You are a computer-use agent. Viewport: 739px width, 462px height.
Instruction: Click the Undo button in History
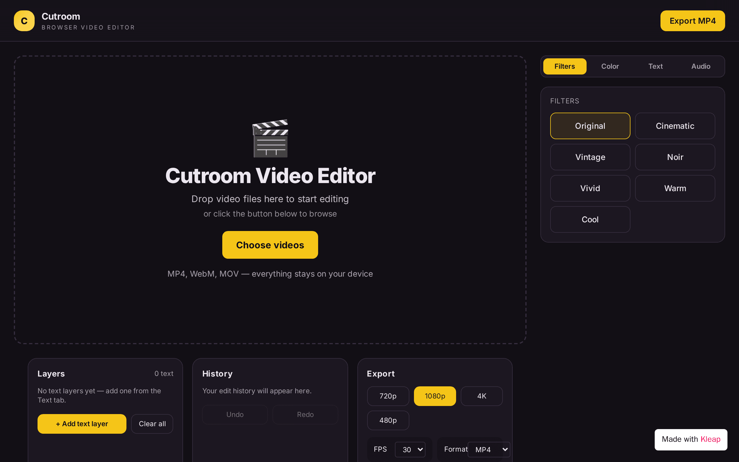[x=235, y=415]
